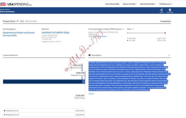Click View All CFDA Programs link
Image resolution: width=186 pixels, height=118 pixels.
point(99,36)
